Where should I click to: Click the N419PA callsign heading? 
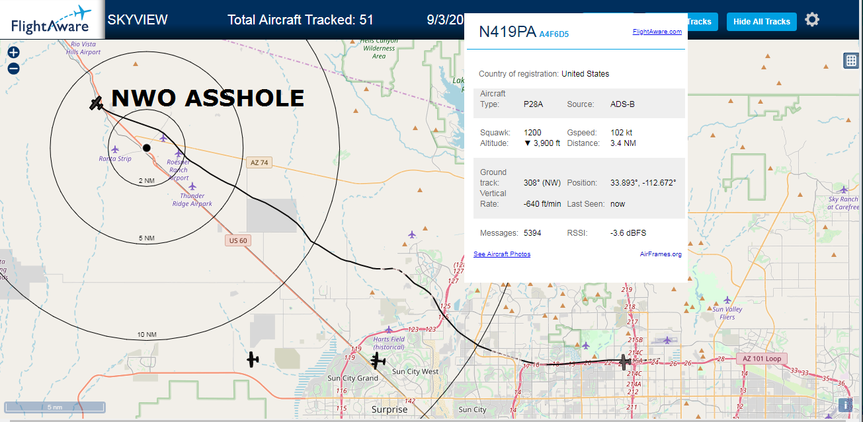507,32
